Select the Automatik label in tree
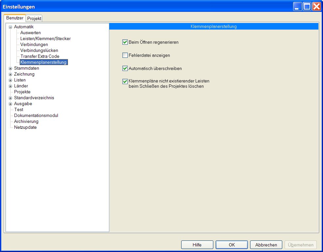 [x=24, y=27]
